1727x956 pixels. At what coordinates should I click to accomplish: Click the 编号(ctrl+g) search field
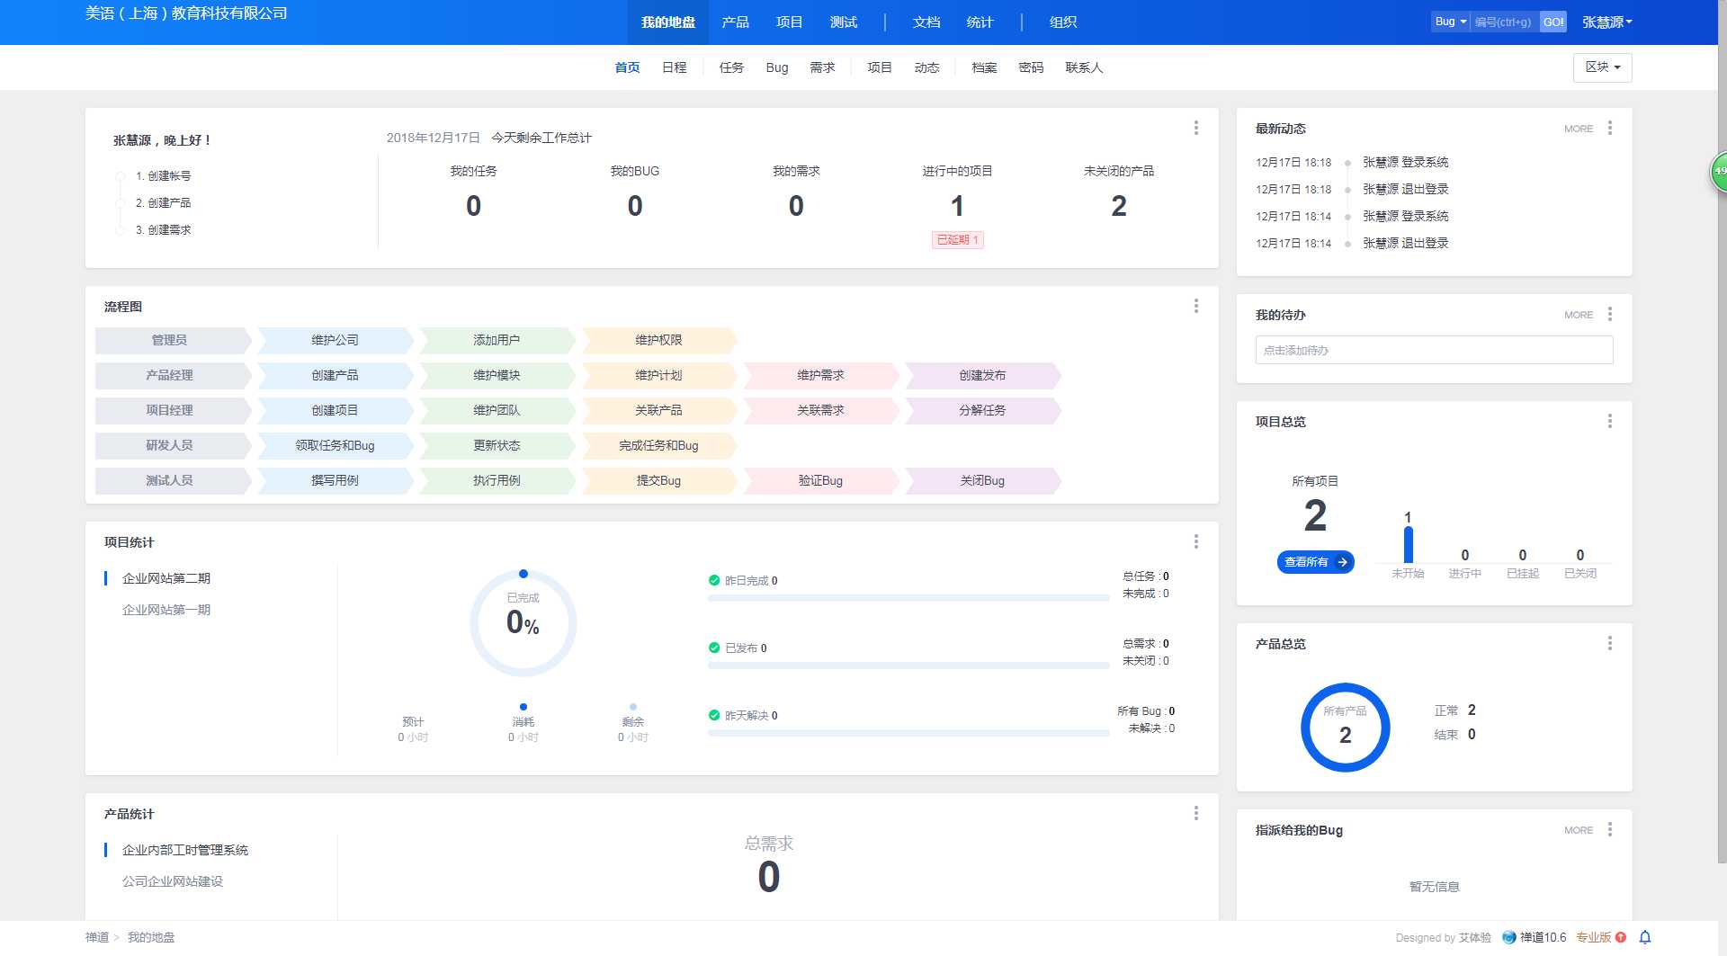coord(1504,22)
